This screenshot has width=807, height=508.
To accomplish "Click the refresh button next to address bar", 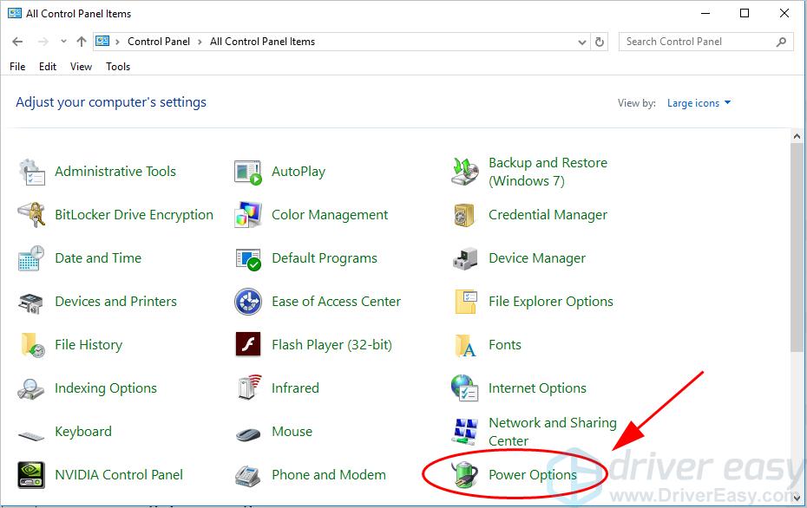I will pos(600,42).
